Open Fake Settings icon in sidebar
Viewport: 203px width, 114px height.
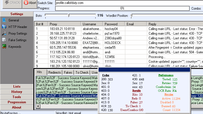click(4, 40)
